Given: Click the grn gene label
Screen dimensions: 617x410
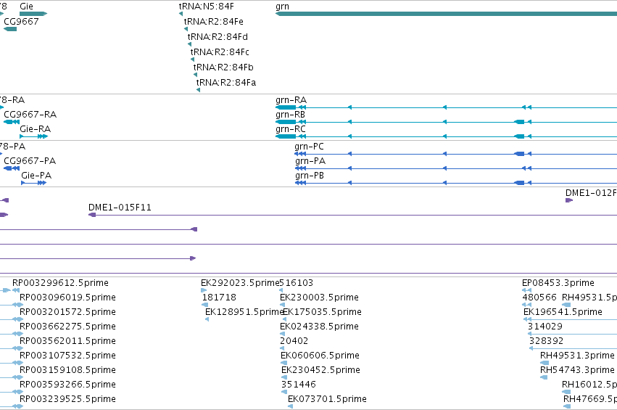Looking at the screenshot, I should coord(282,7).
